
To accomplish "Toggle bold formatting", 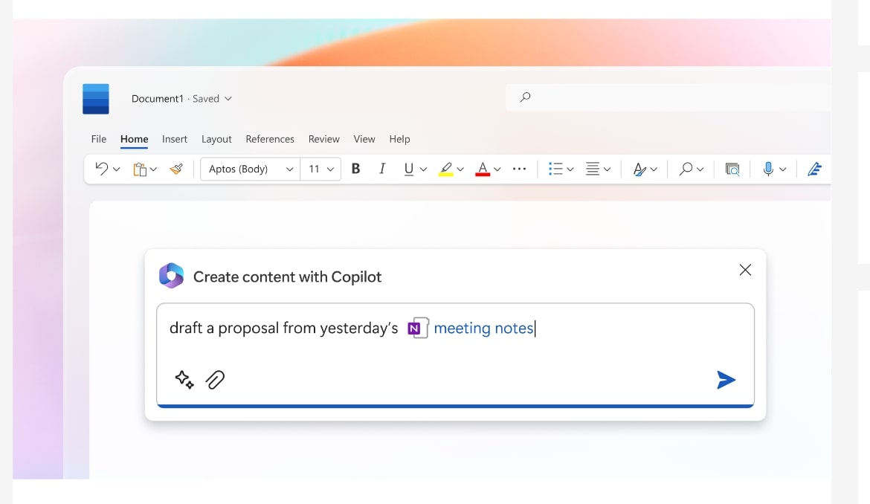I will (355, 169).
